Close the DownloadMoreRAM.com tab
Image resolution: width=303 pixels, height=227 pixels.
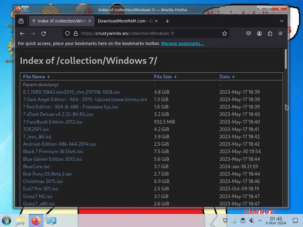156,21
